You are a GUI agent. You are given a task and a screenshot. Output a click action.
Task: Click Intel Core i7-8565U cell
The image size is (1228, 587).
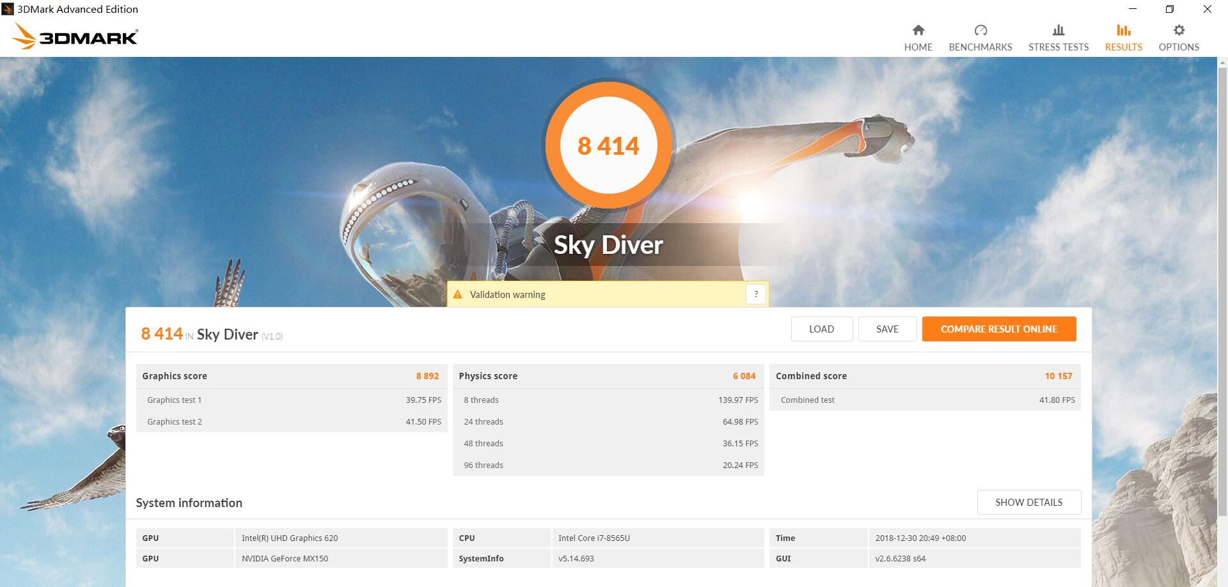(657, 538)
